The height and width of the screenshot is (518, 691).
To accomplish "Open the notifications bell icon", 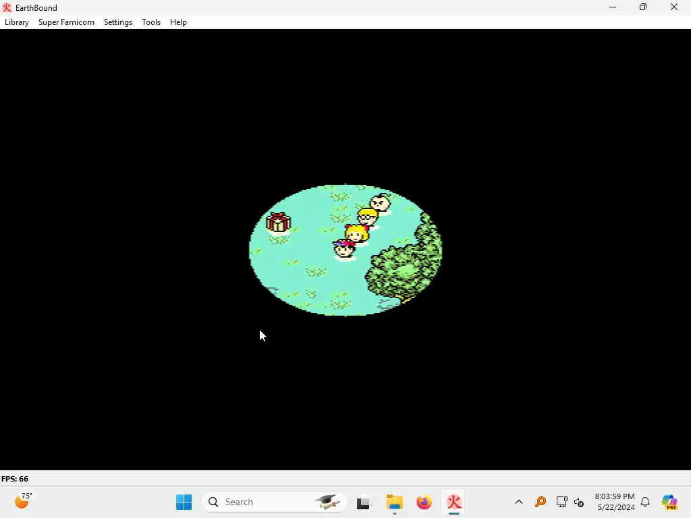I will (645, 502).
